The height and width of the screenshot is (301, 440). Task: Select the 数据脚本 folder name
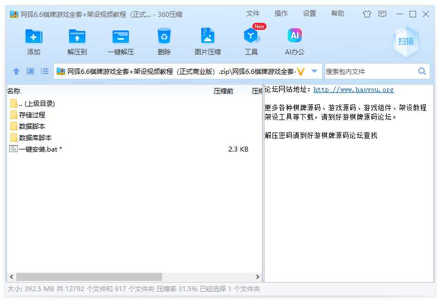[x=32, y=127]
